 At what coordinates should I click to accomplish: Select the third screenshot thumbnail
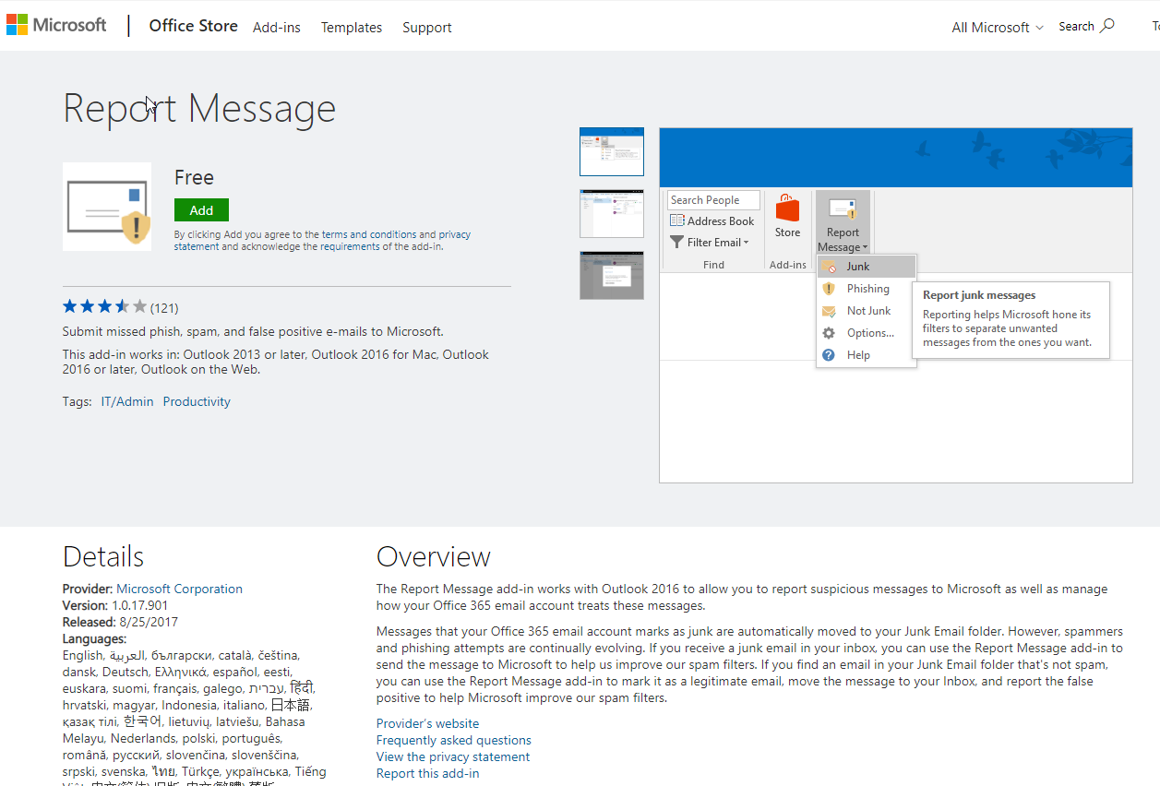(612, 275)
